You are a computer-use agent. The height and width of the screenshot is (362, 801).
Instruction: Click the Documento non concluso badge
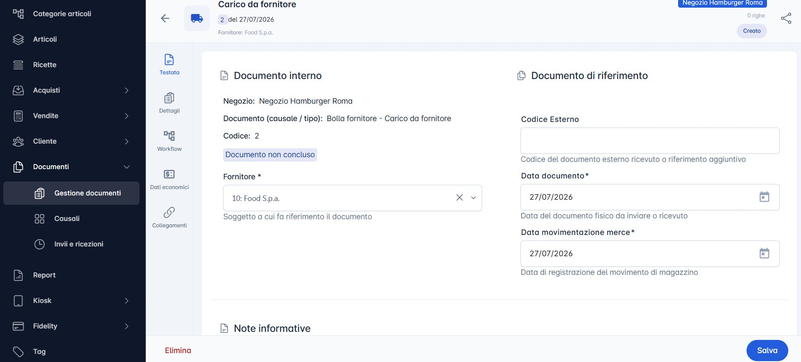pyautogui.click(x=270, y=155)
